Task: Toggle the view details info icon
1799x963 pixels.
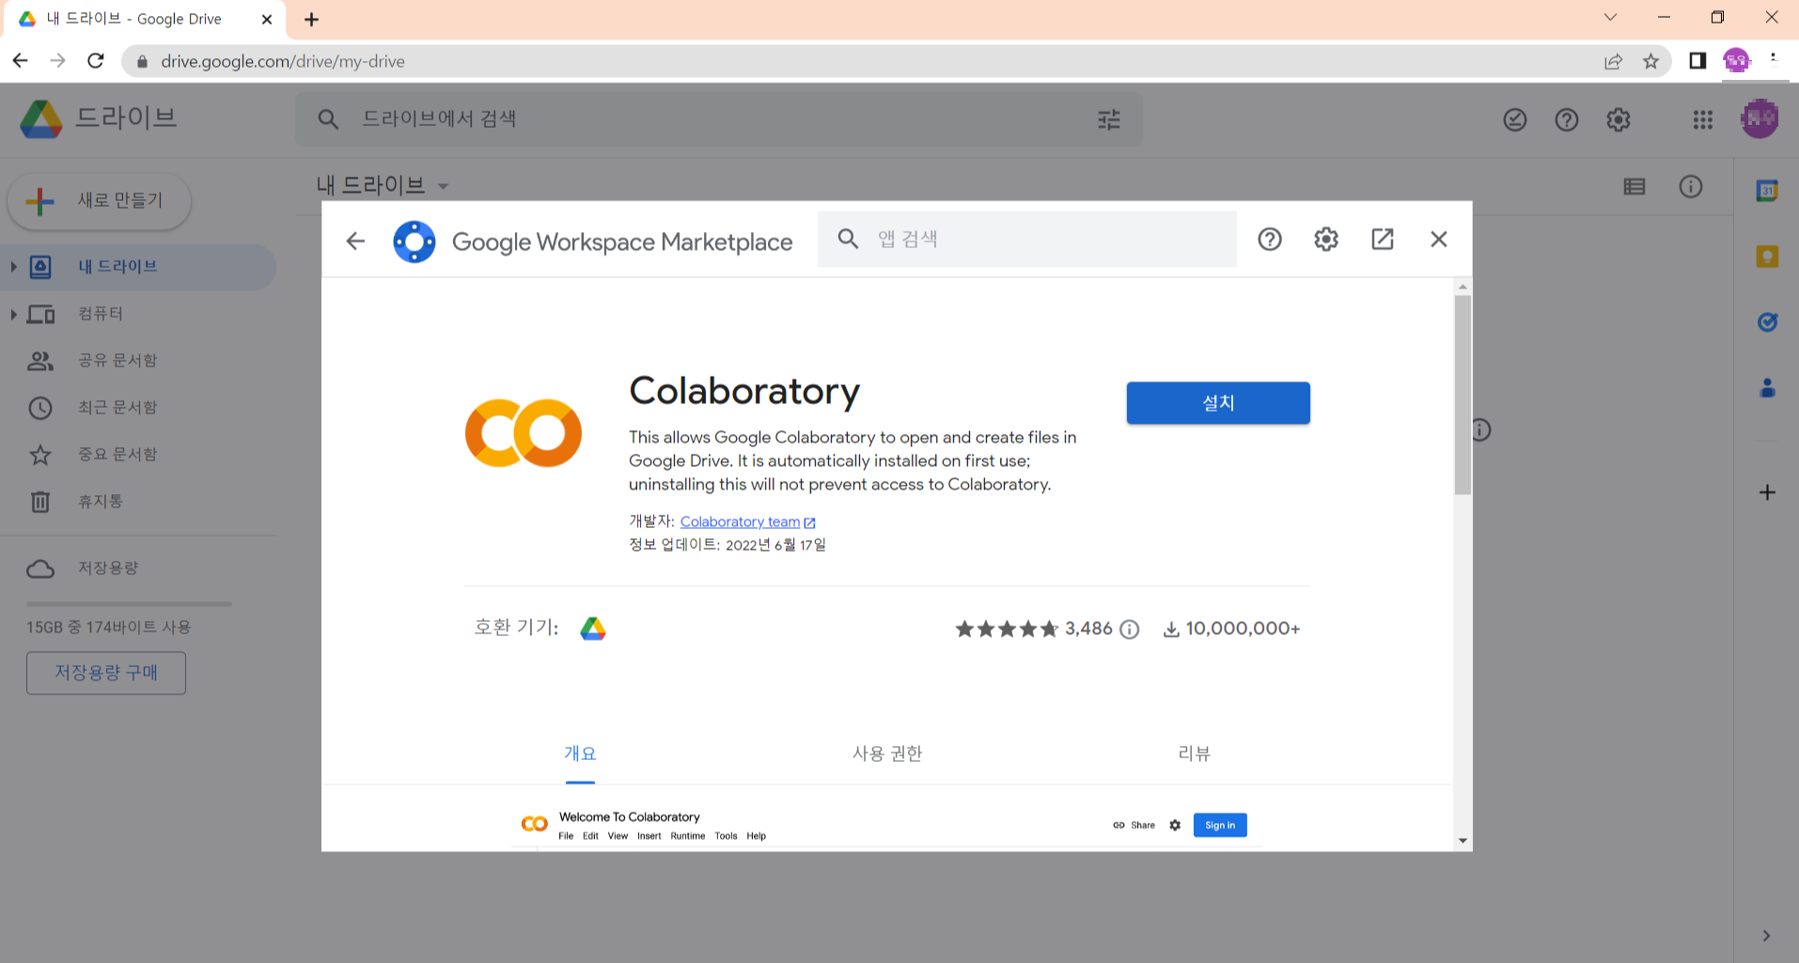Action: pyautogui.click(x=1691, y=187)
